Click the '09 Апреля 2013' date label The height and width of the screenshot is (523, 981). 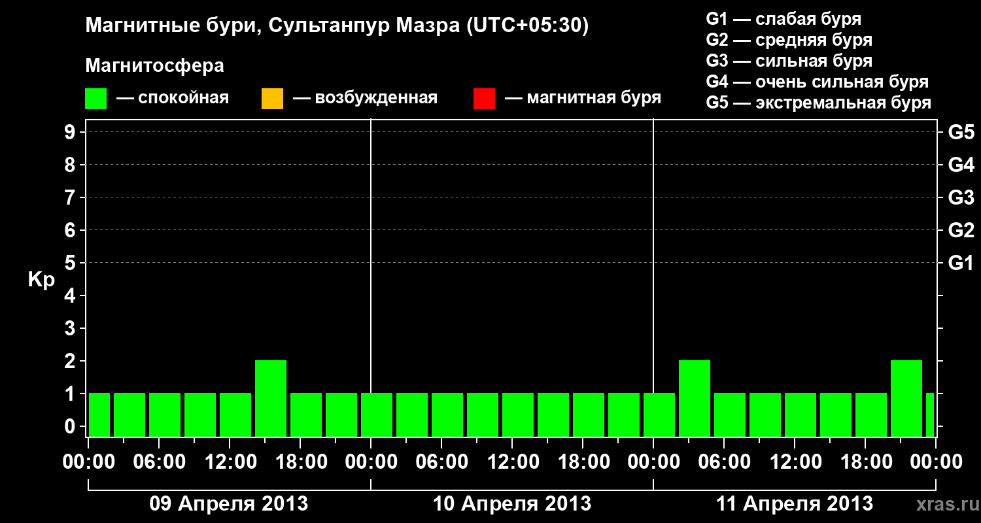(x=229, y=504)
